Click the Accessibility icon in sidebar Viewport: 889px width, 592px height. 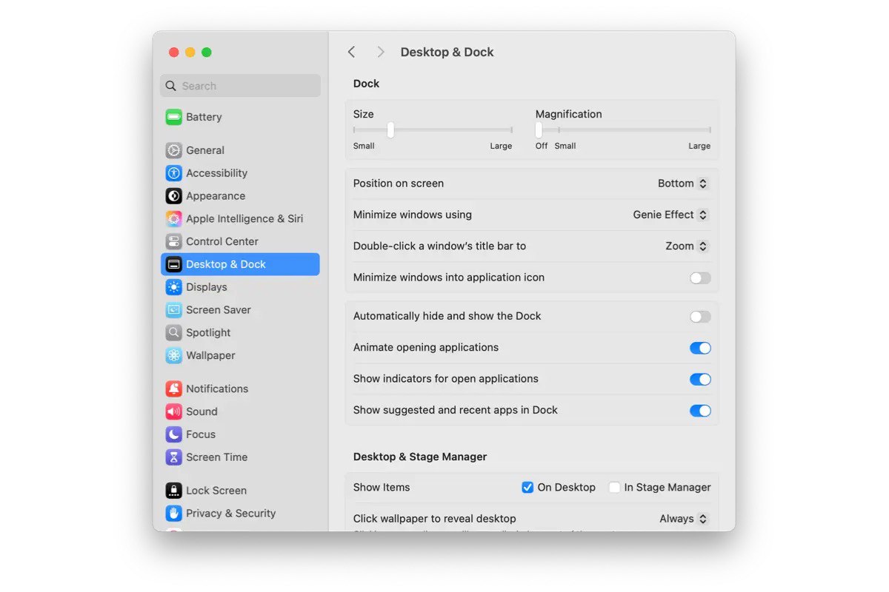pyautogui.click(x=174, y=173)
